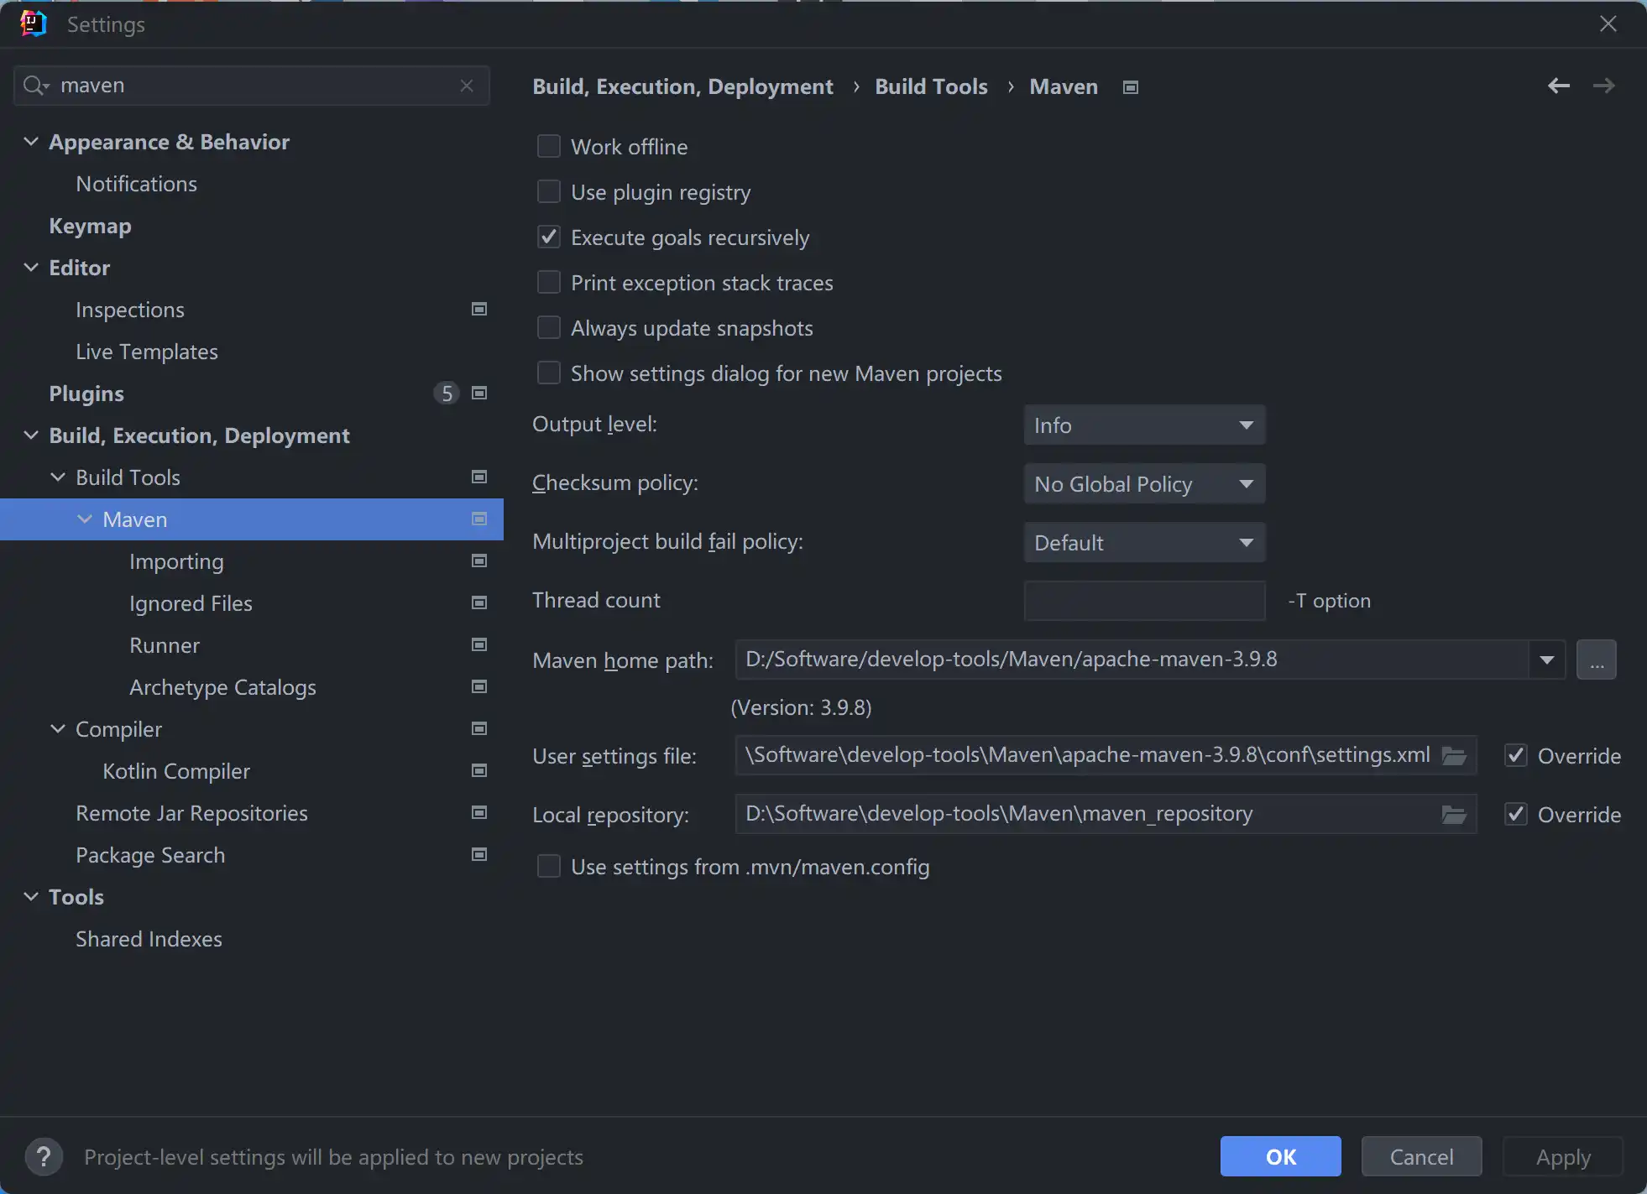Screen dimensions: 1647x1194
Task: Click project-level icon on selected Maven row
Action: pyautogui.click(x=479, y=519)
